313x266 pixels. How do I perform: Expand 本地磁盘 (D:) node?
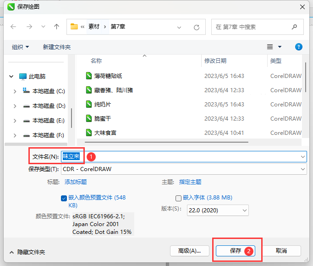tap(15, 106)
